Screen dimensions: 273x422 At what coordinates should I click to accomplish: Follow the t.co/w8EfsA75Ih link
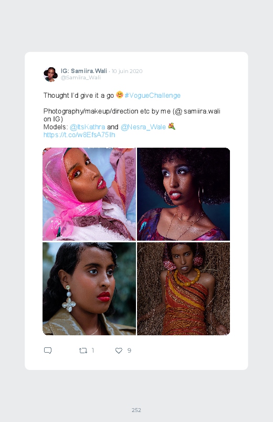[x=79, y=135]
